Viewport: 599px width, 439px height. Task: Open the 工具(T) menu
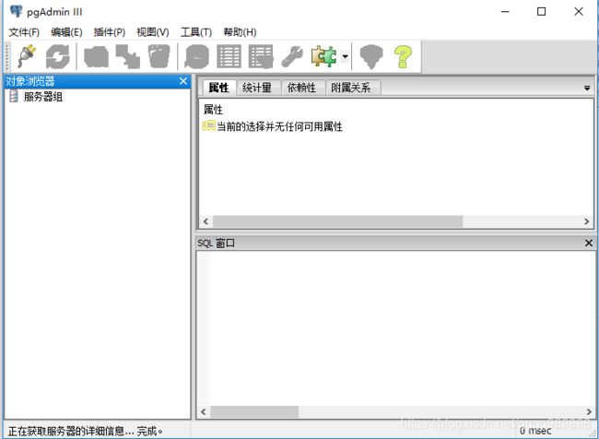(x=196, y=32)
